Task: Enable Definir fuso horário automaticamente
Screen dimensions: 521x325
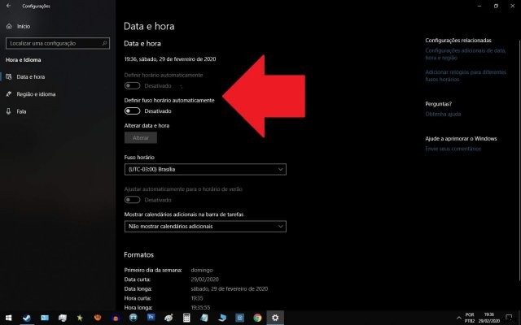Action: [x=132, y=110]
